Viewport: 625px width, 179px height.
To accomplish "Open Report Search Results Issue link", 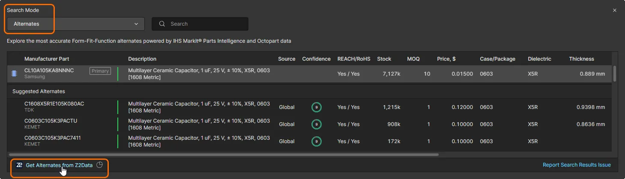I will [x=577, y=165].
